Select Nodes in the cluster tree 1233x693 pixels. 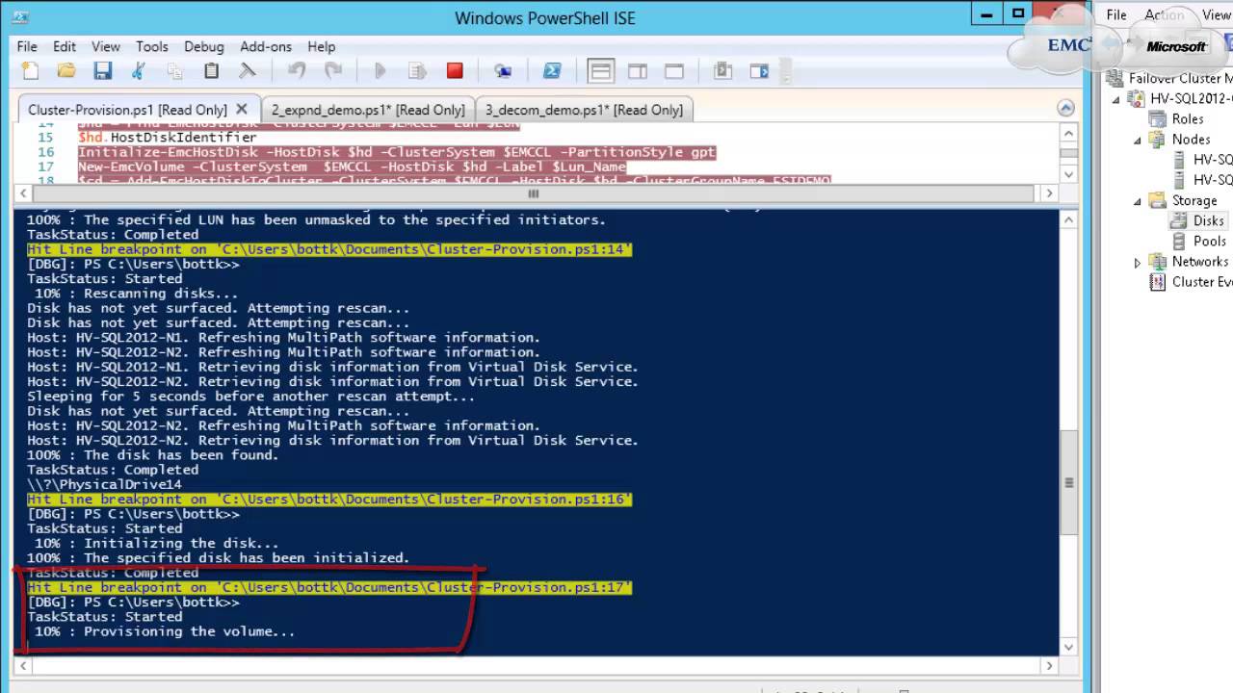click(1191, 139)
